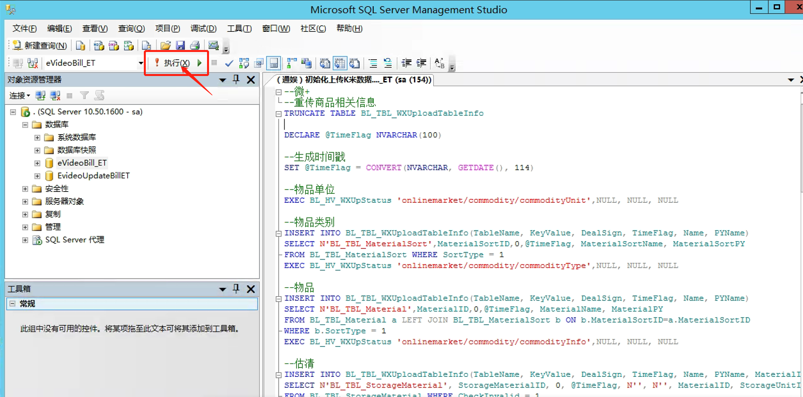Image resolution: width=803 pixels, height=397 pixels.
Task: Open the 工具(T) menu
Action: click(239, 28)
